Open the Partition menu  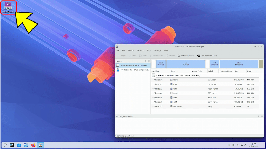pyautogui.click(x=140, y=50)
